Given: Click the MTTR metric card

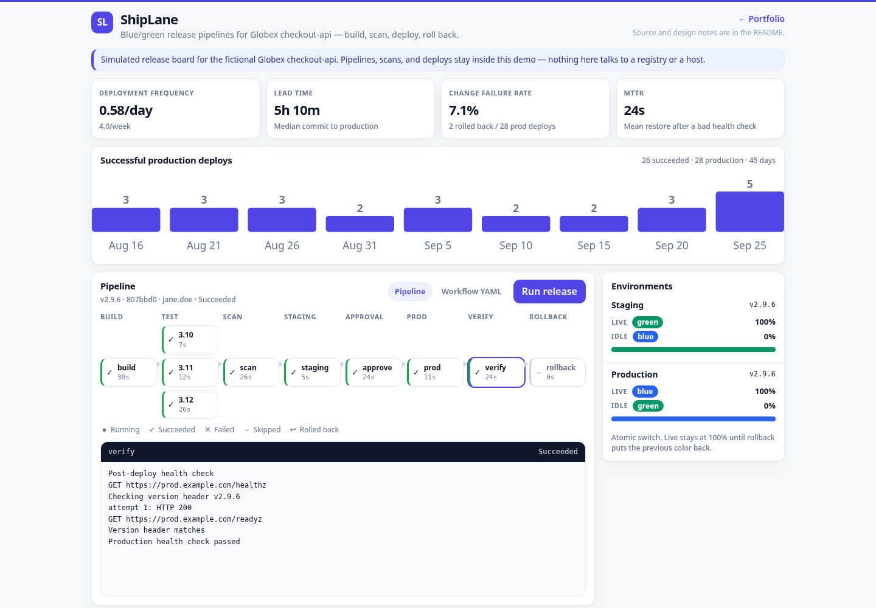Looking at the screenshot, I should click(x=700, y=109).
